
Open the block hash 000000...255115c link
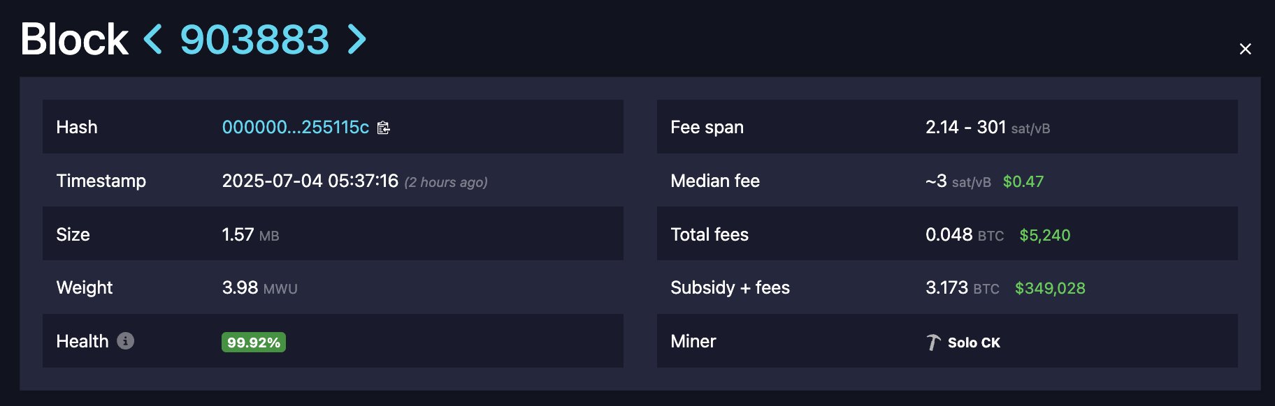295,127
